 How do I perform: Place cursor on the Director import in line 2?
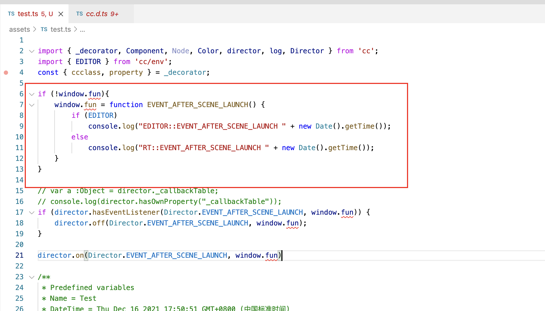point(307,51)
